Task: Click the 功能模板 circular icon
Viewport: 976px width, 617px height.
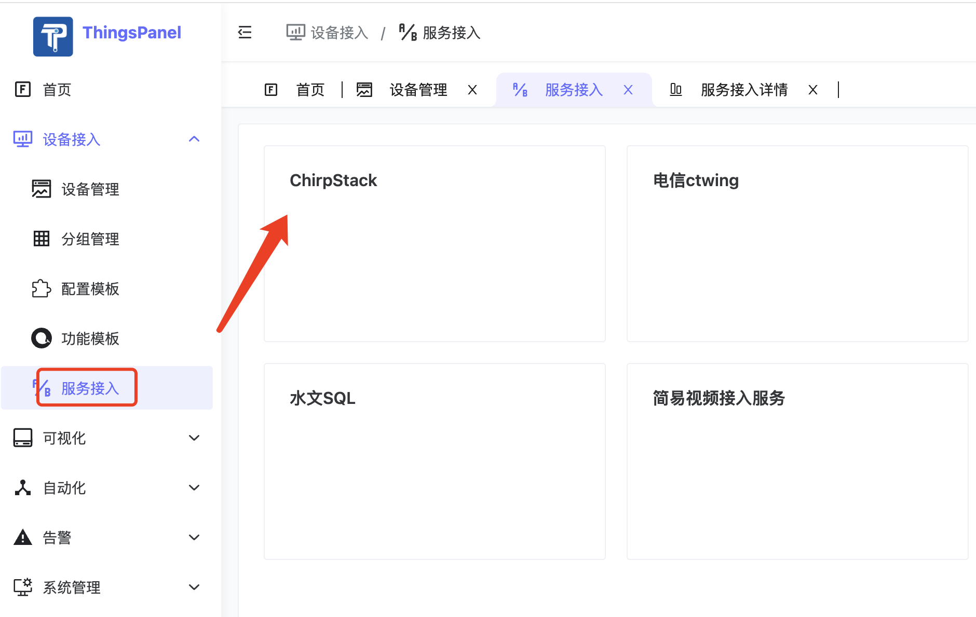Action: point(41,338)
